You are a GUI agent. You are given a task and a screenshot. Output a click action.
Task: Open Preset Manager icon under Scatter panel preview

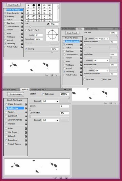coord(61,178)
